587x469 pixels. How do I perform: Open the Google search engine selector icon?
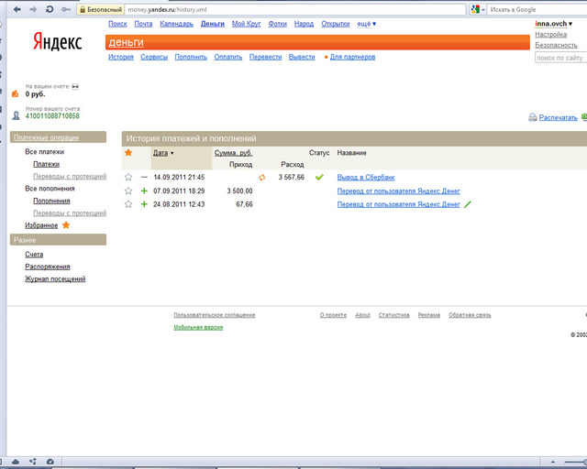tap(478, 9)
